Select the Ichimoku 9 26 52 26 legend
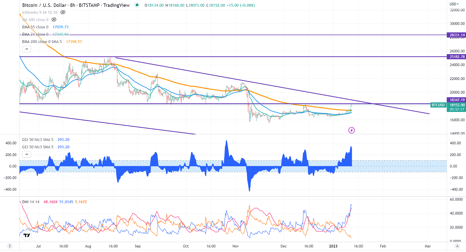This screenshot has width=466, height=252. point(40,12)
